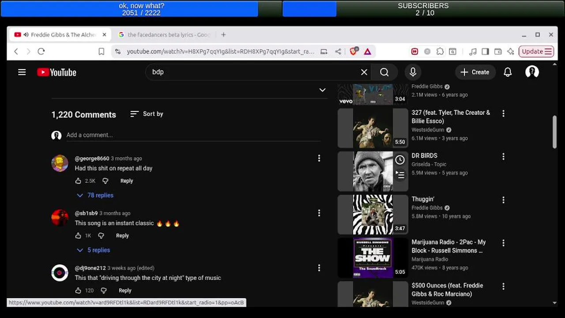Toggle the browser sidebar panel
The height and width of the screenshot is (318, 565).
(485, 52)
